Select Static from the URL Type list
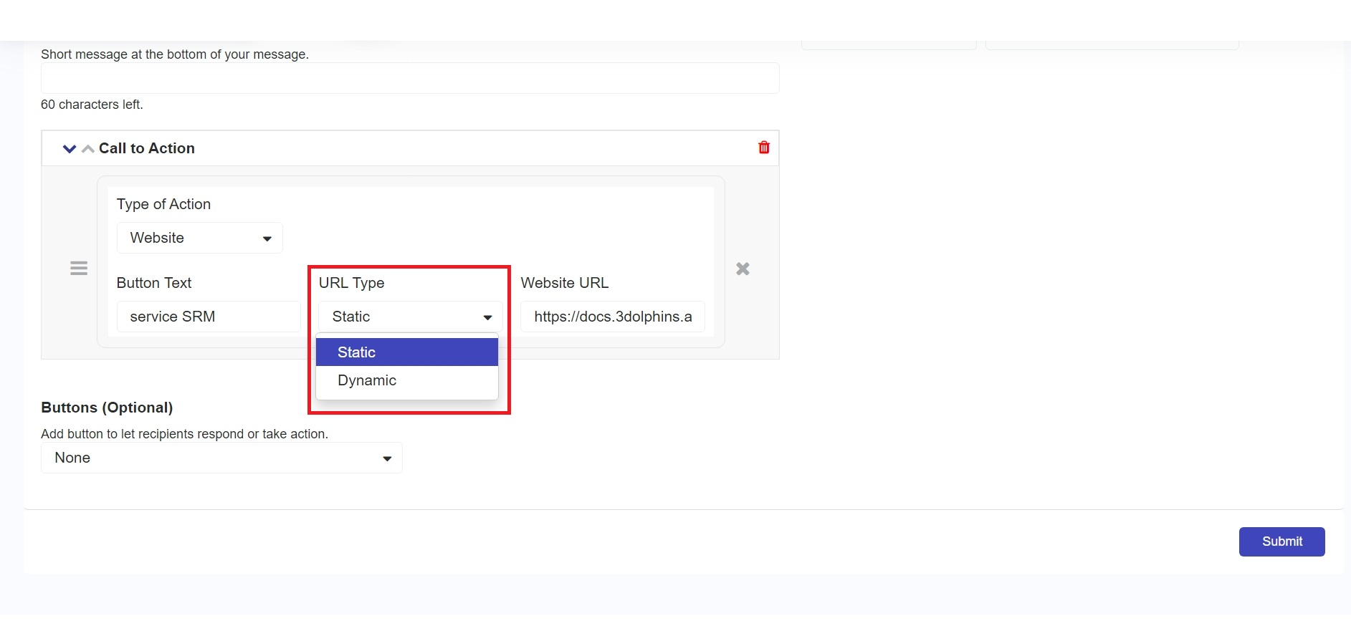1351x631 pixels. 406,352
